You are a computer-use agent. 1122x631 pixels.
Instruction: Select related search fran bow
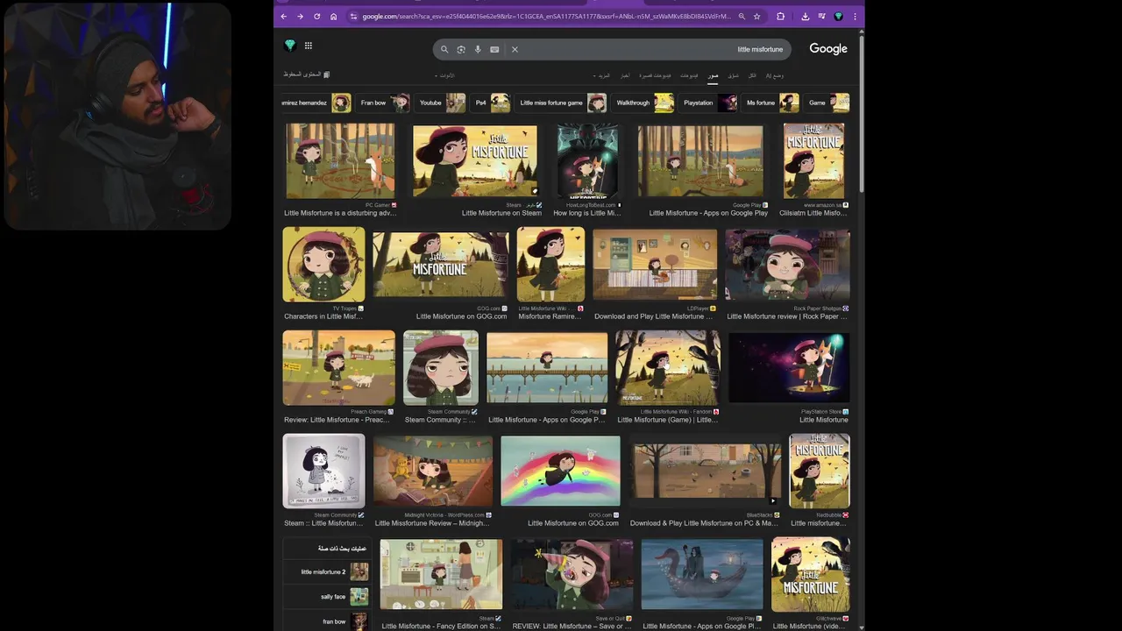pyautogui.click(x=326, y=621)
